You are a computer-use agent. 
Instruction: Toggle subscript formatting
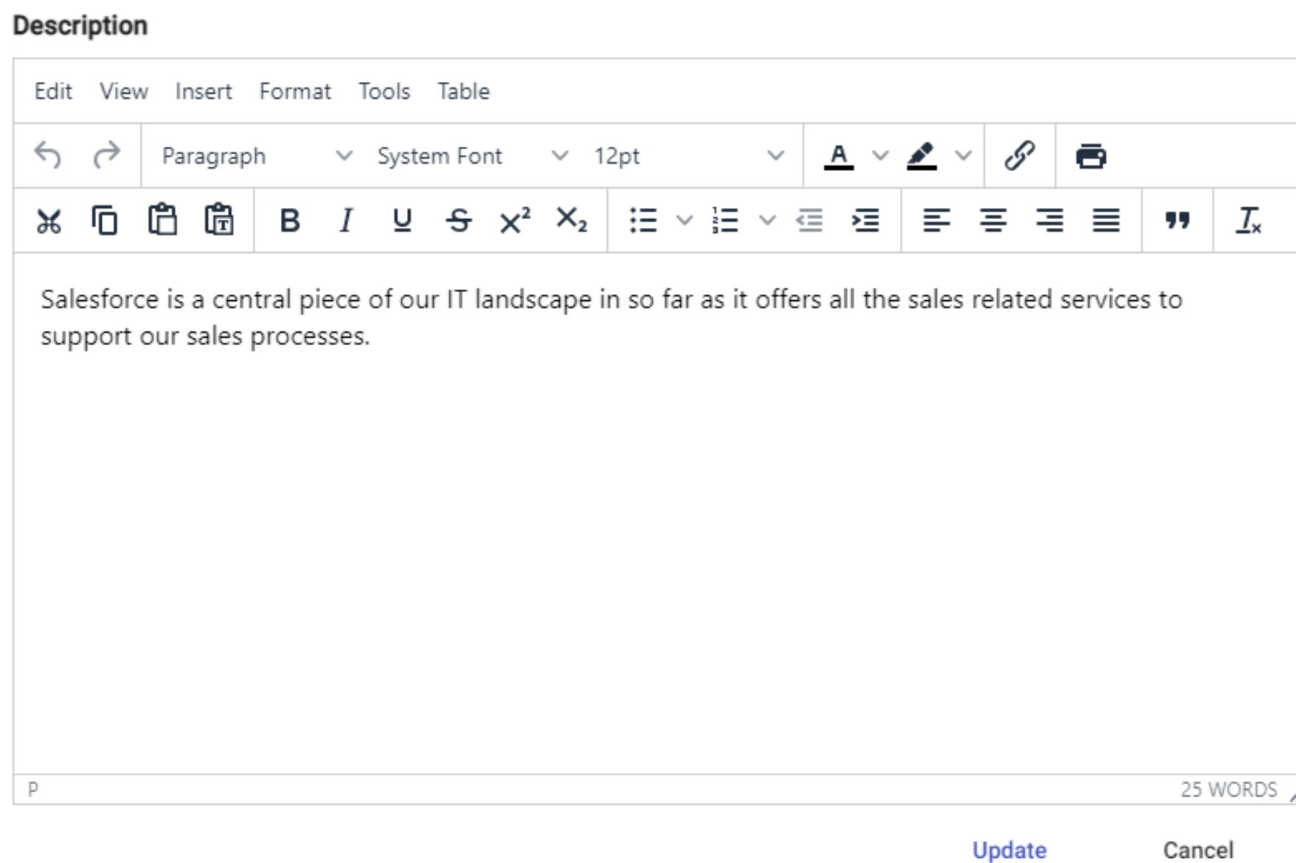click(572, 221)
